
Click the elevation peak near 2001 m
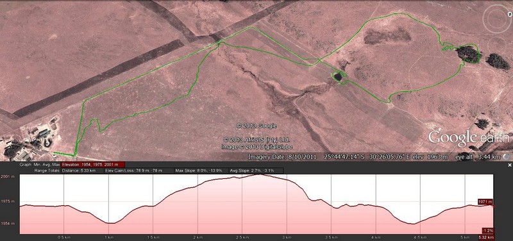259,175
